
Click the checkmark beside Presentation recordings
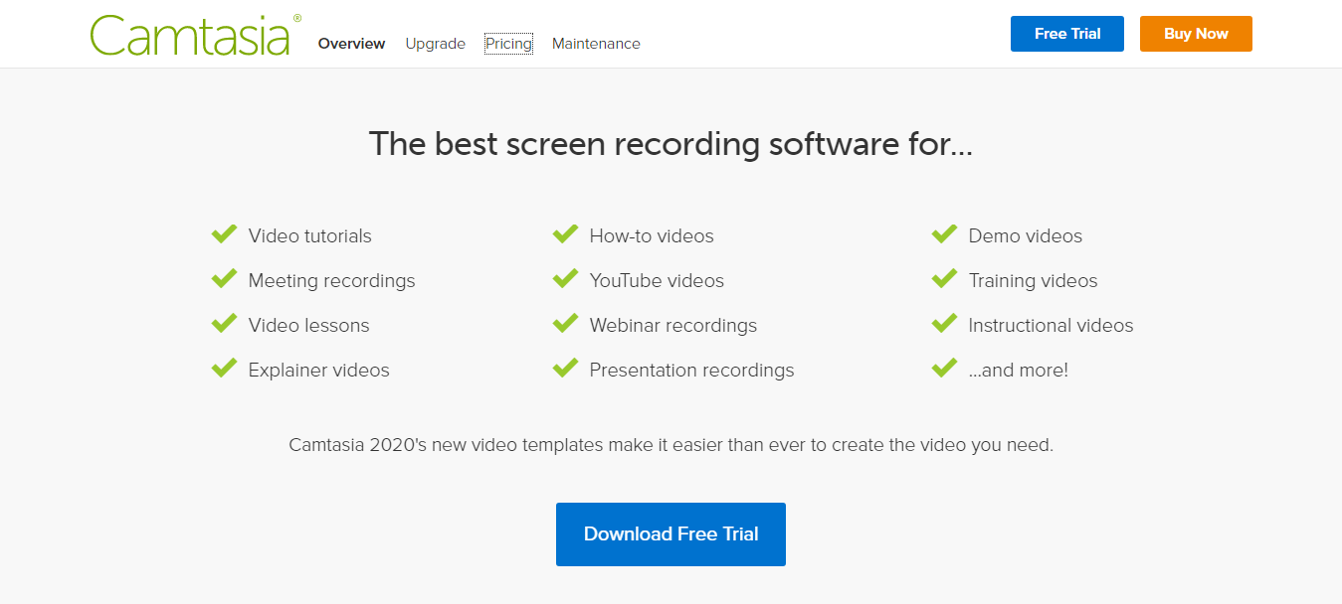(x=565, y=368)
